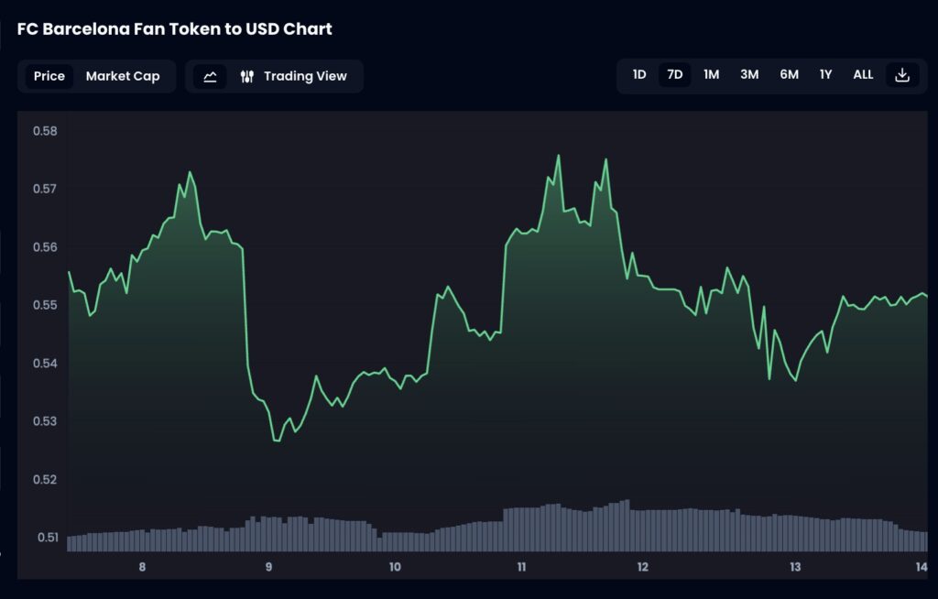Screen dimensions: 938x599
Task: Click the 8 date label on x-axis
Action: 143,567
